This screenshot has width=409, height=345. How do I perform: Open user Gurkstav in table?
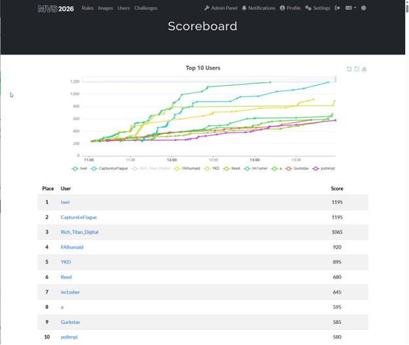coord(70,322)
